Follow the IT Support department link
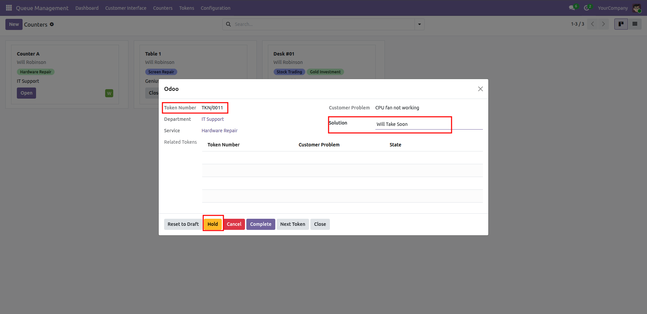 (213, 119)
